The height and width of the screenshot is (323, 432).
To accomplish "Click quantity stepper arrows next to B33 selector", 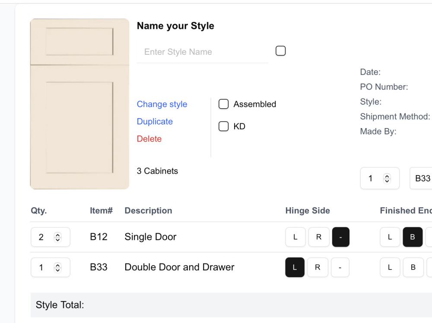I will pos(387,178).
